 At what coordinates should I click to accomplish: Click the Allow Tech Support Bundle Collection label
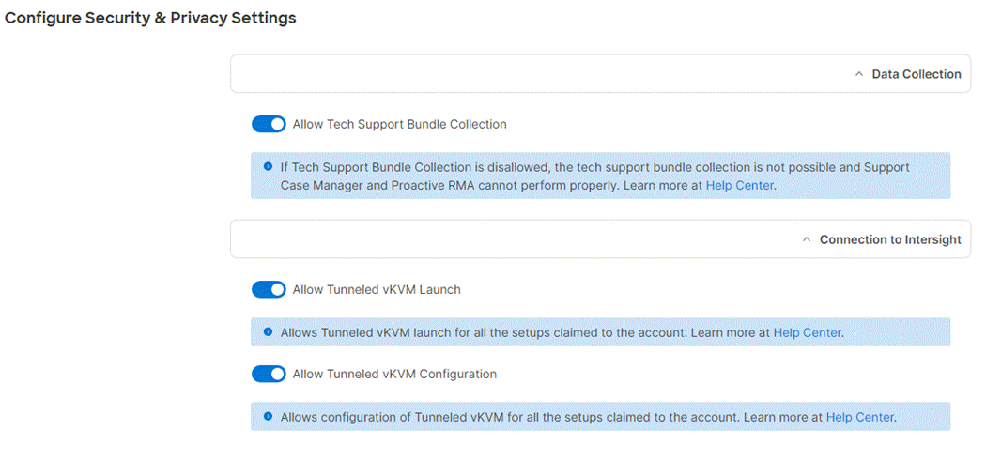(x=399, y=124)
